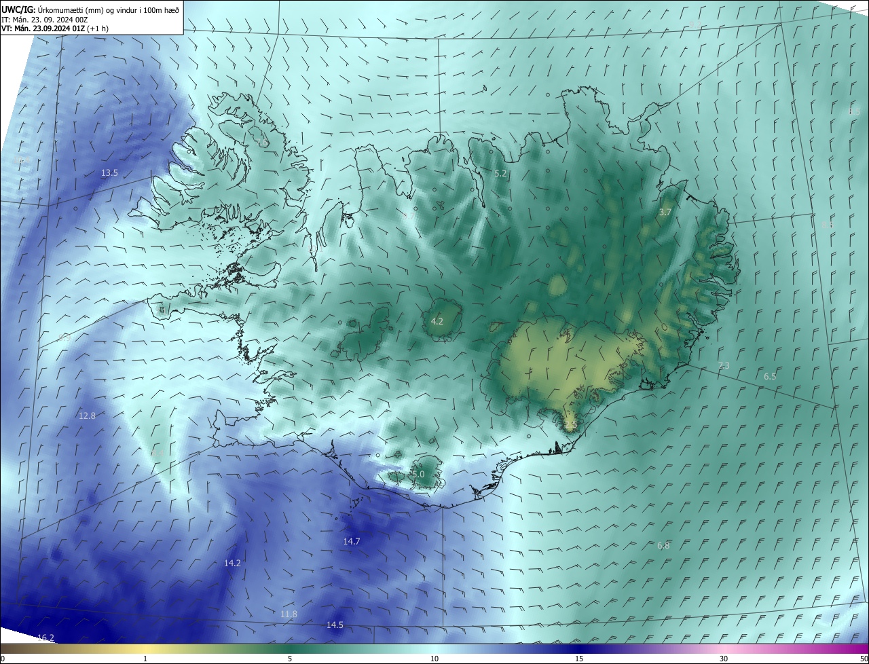The image size is (869, 664).
Task: Click the colorbar tick label 30
Action: pos(724,659)
